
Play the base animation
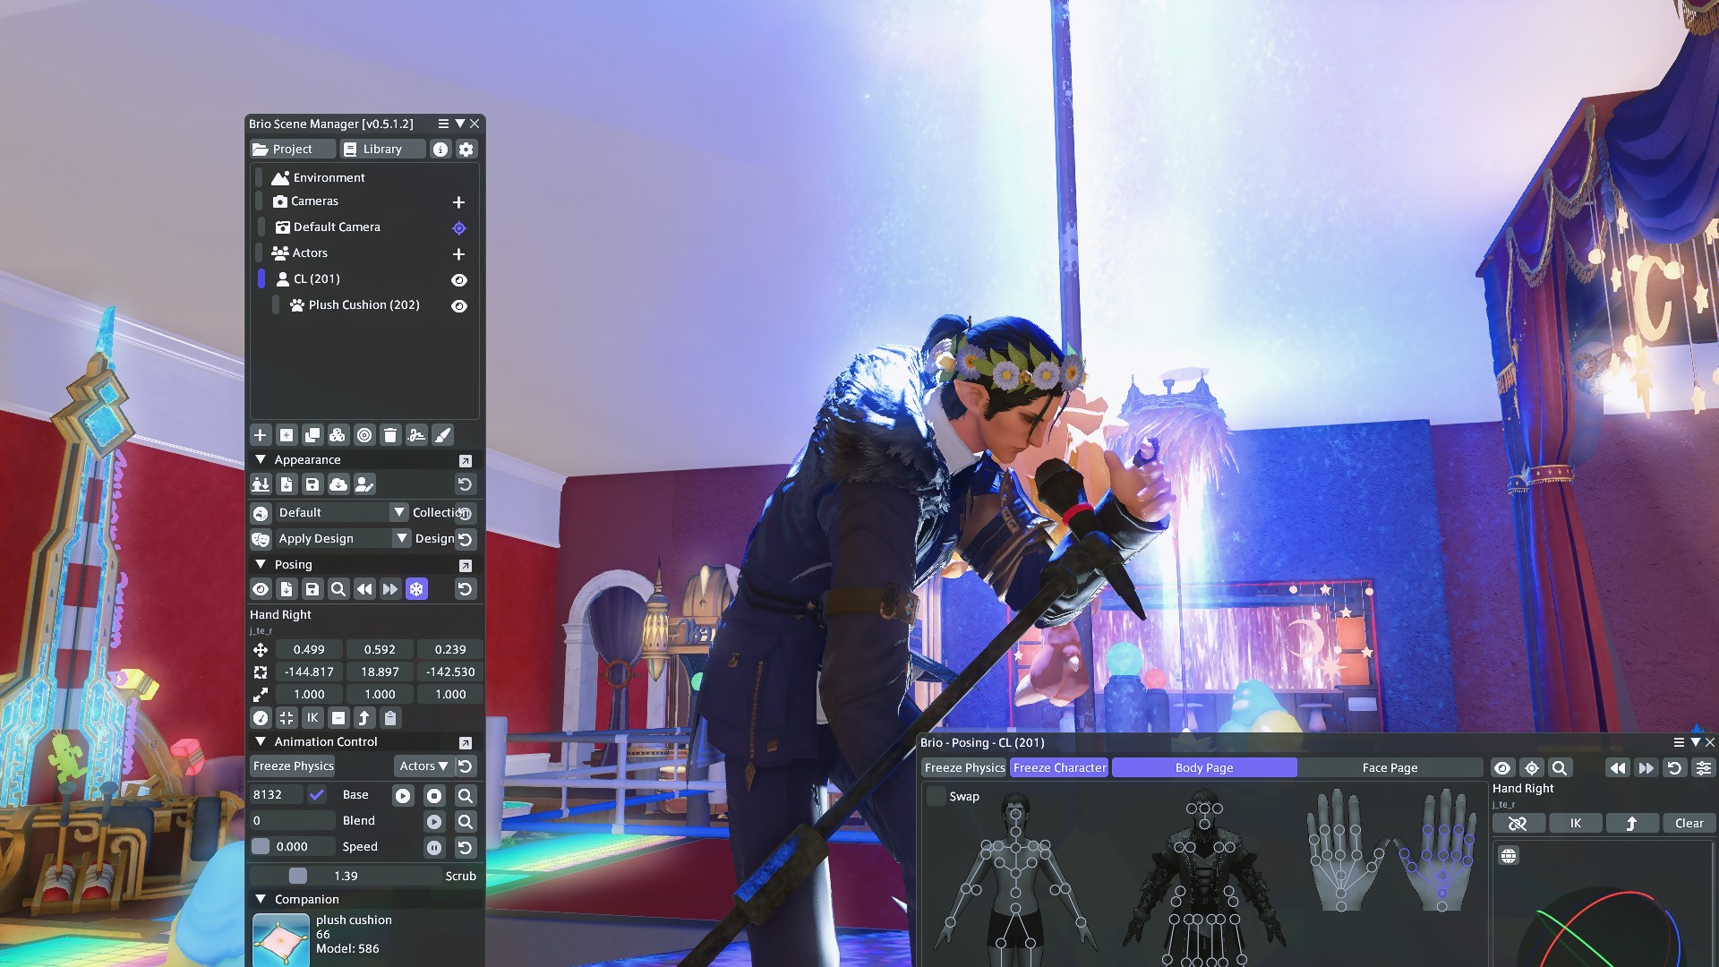403,796
